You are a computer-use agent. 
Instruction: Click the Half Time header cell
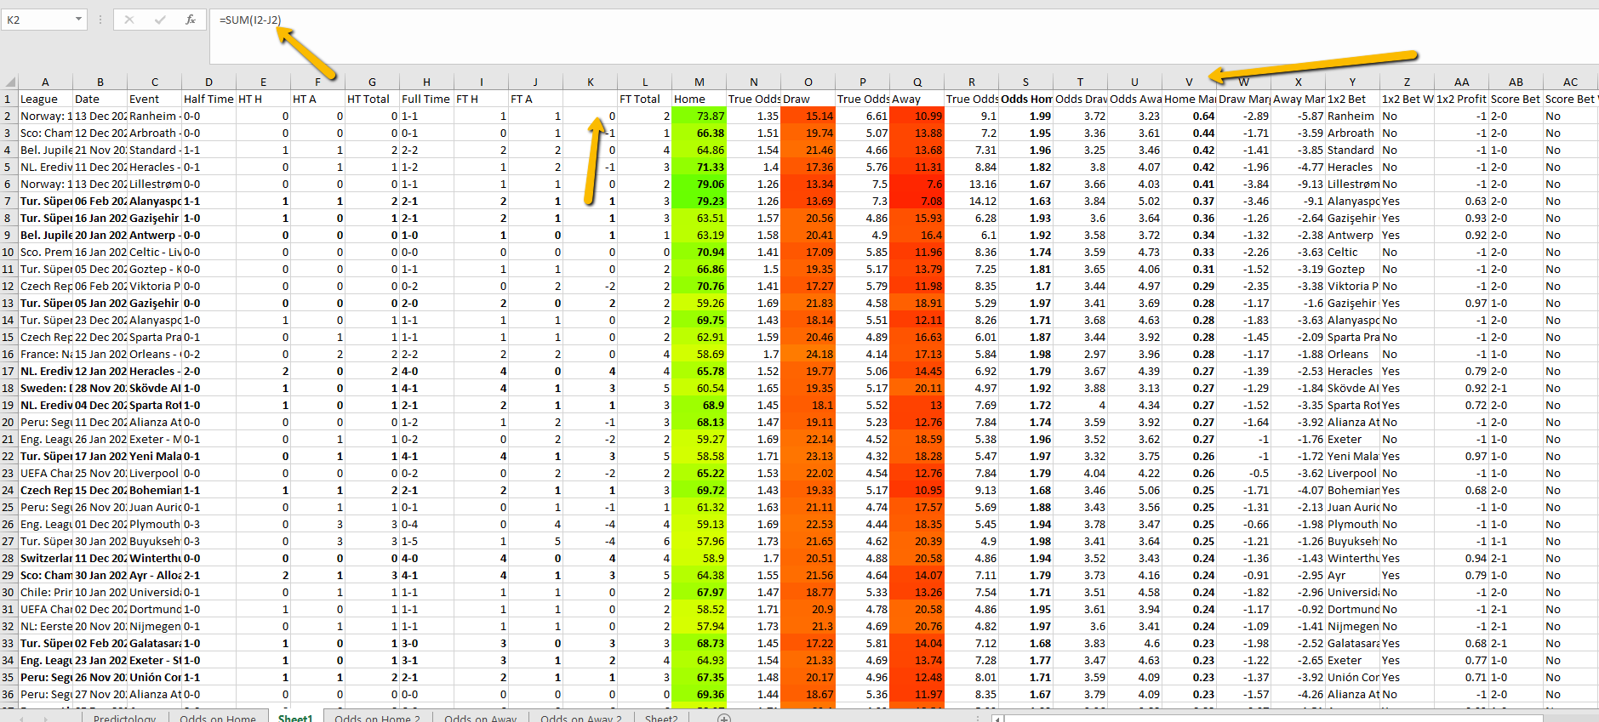[209, 99]
